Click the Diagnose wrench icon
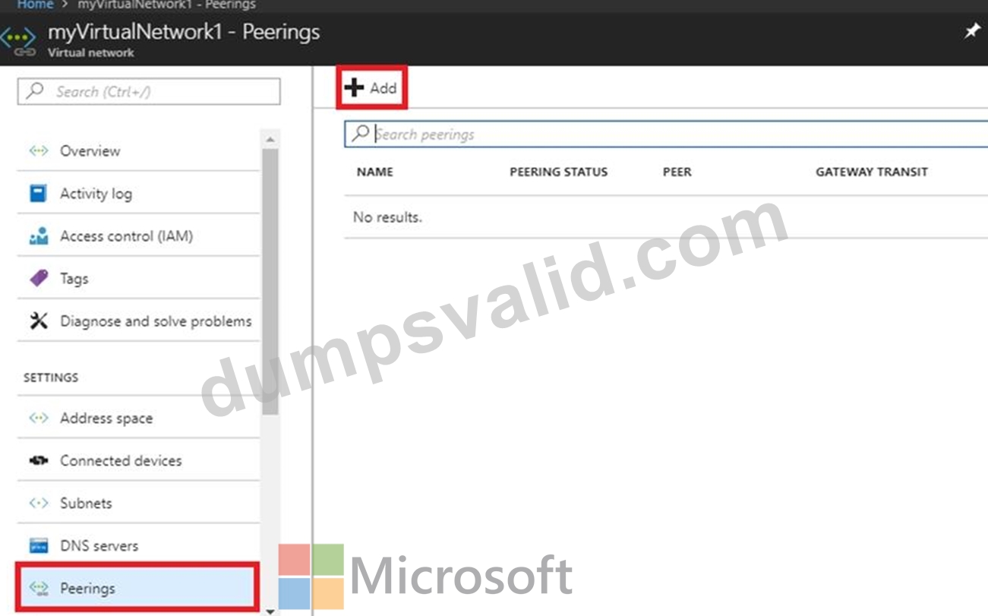 (x=38, y=321)
